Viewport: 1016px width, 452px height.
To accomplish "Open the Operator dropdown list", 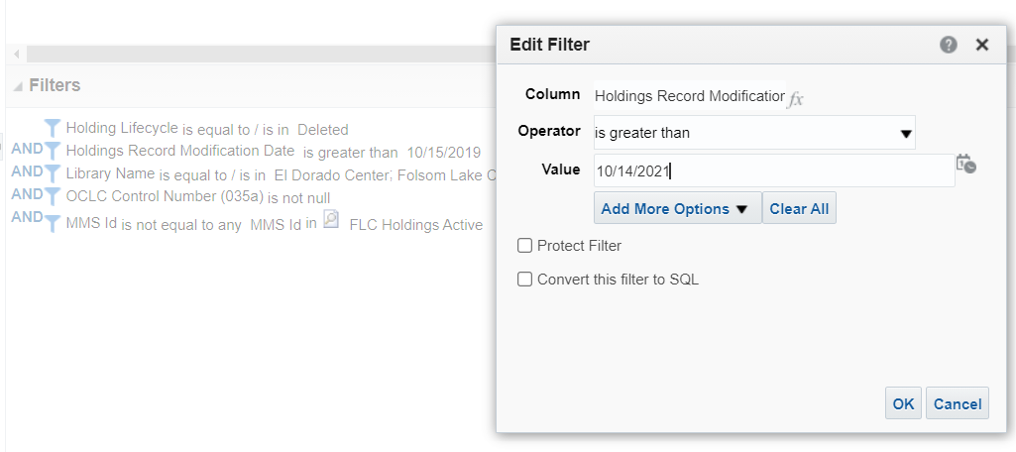I will [x=754, y=133].
